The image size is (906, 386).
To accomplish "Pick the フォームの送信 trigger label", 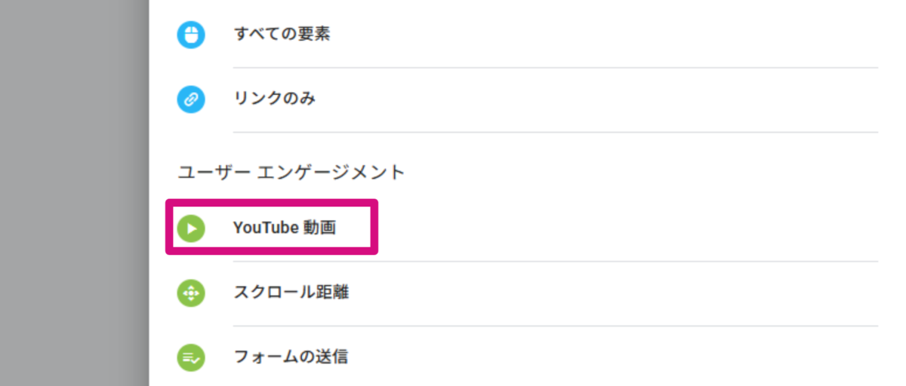I will 291,357.
